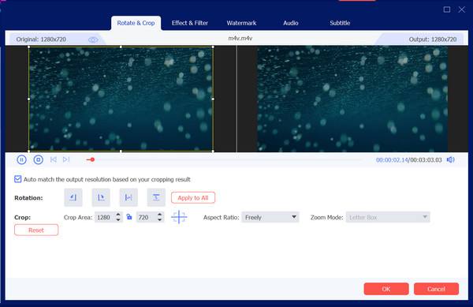Click the top-left crop handle
Image resolution: width=473 pixels, height=307 pixels.
(28, 47)
